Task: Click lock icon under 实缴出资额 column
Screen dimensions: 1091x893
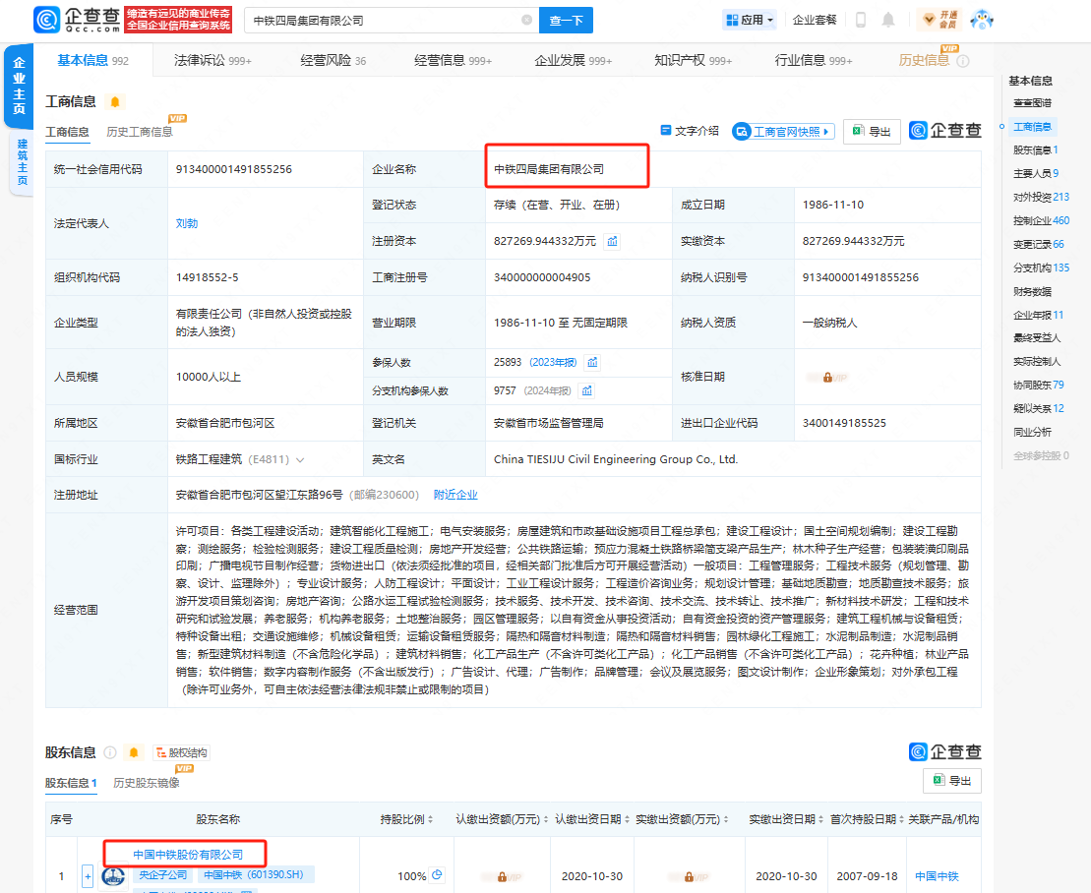Action: 689,877
